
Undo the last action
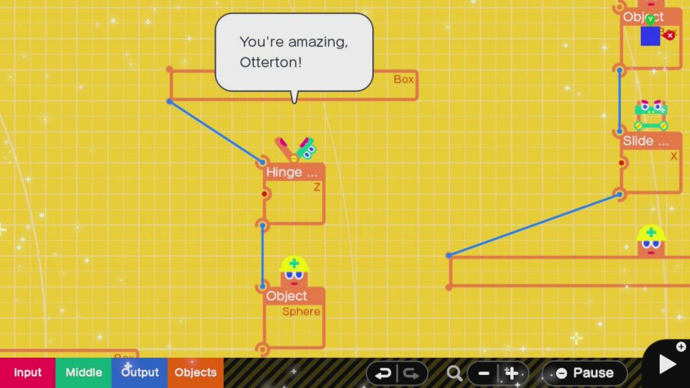click(382, 374)
